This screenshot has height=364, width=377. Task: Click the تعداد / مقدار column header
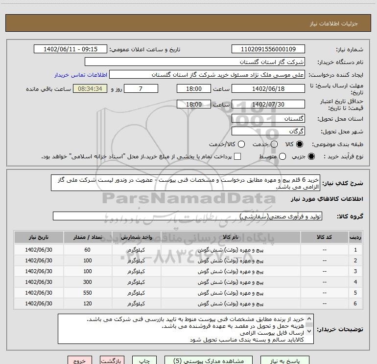coord(88,237)
